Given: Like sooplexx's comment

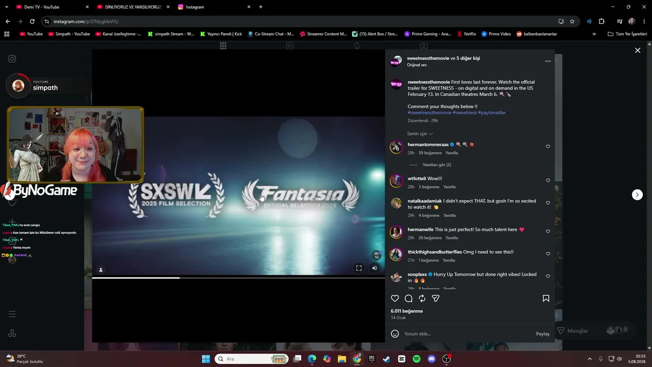Looking at the screenshot, I should tap(548, 276).
